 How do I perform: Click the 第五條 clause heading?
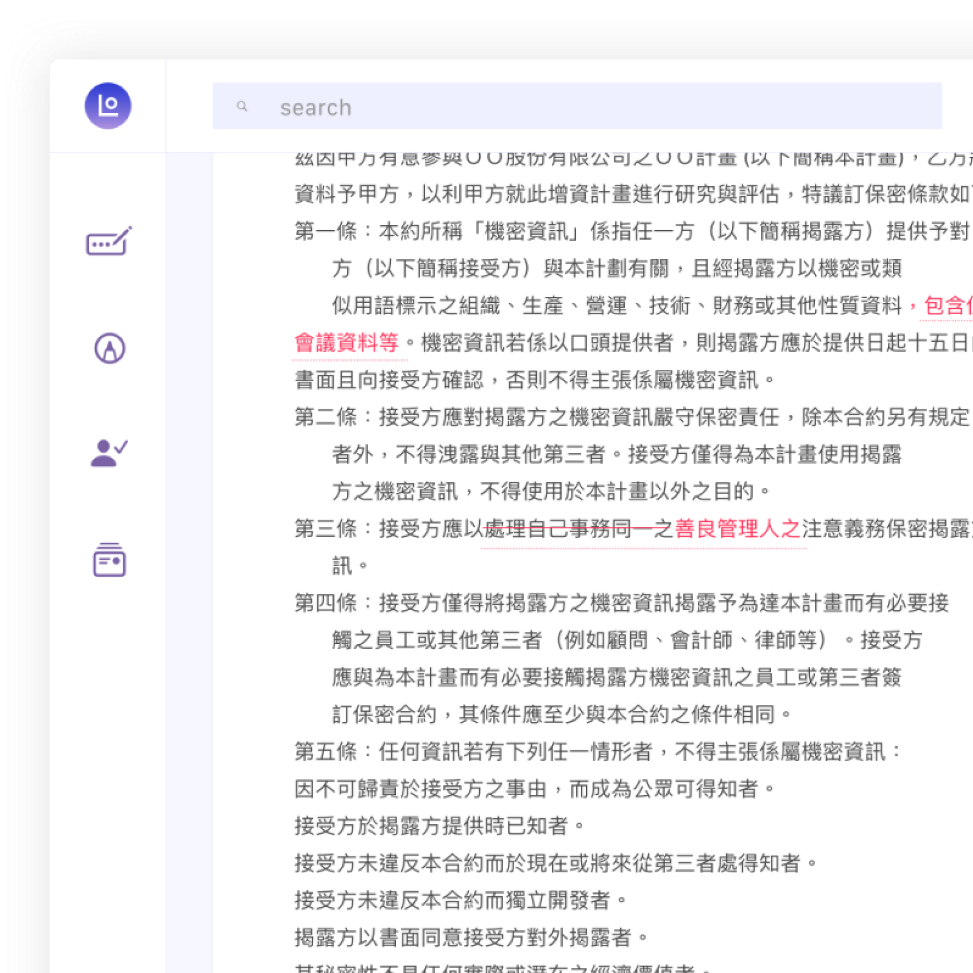pos(326,751)
